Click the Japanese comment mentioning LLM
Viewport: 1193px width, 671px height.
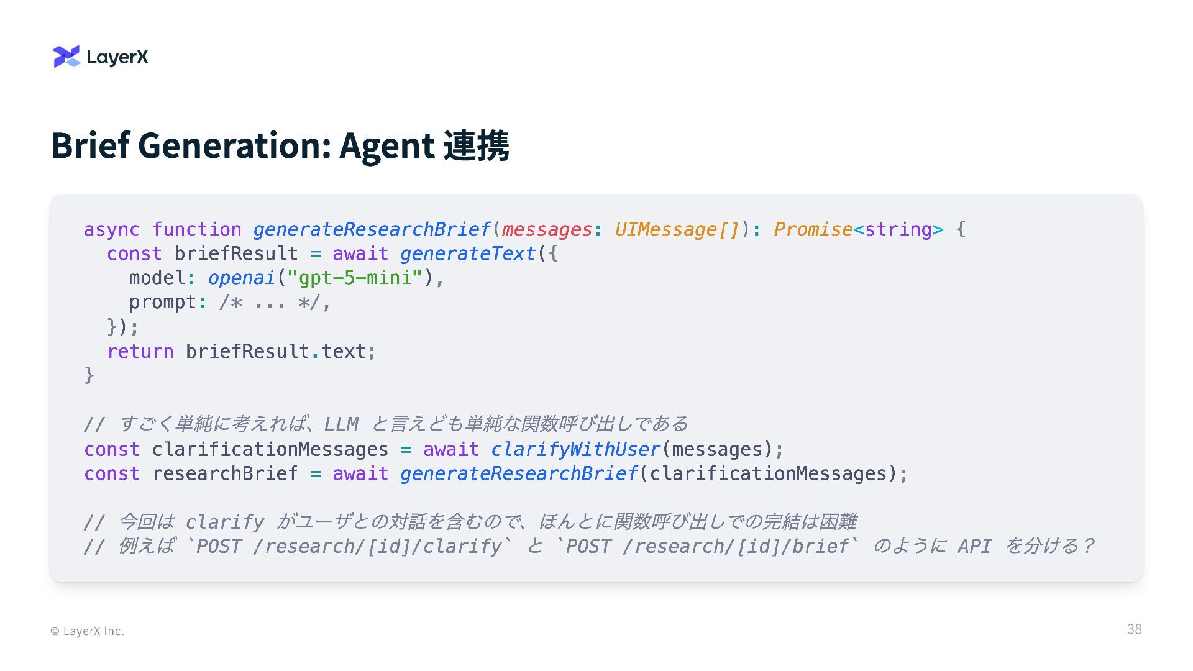point(386,424)
